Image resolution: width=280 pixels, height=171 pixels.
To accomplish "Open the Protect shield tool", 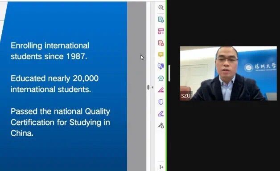I will pos(161,102).
